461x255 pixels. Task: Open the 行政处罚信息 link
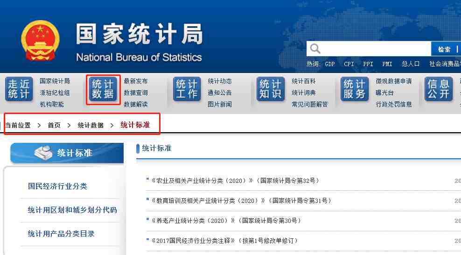click(x=394, y=104)
